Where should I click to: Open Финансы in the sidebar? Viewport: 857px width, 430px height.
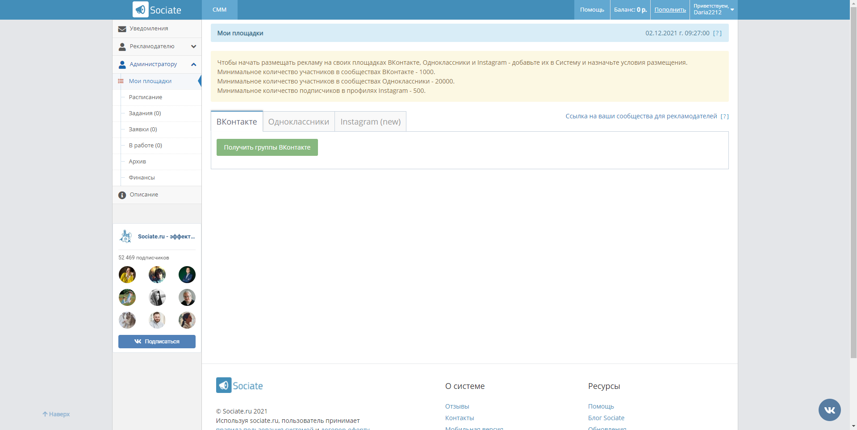pos(142,178)
